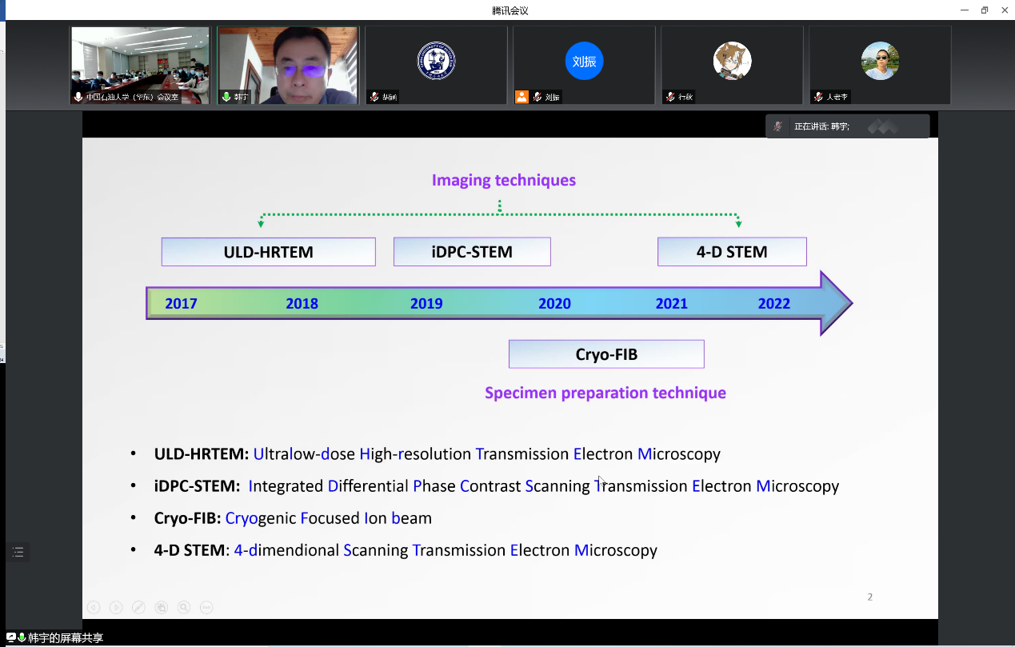Screen dimensions: 1015x647
Task: Open the slideshow pen tool
Action: coord(138,607)
